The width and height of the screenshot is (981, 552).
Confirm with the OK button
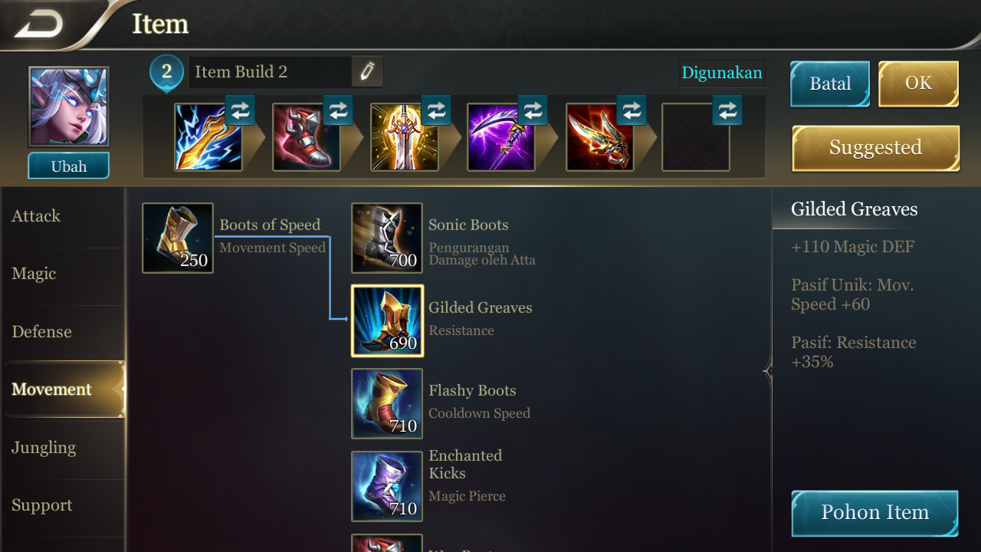click(x=918, y=84)
